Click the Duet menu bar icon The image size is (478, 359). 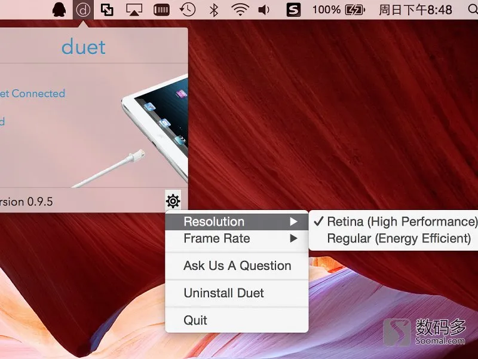pyautogui.click(x=83, y=10)
